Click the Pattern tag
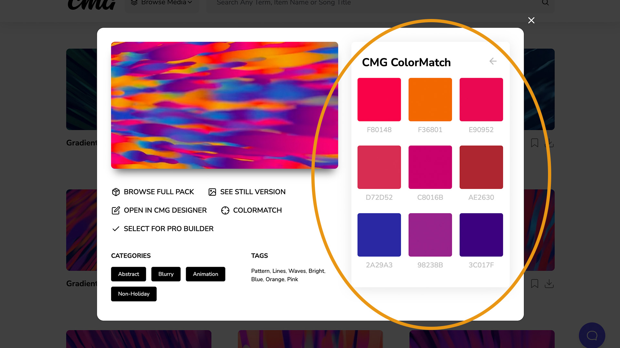Screen dimensions: 620x348 260,271
